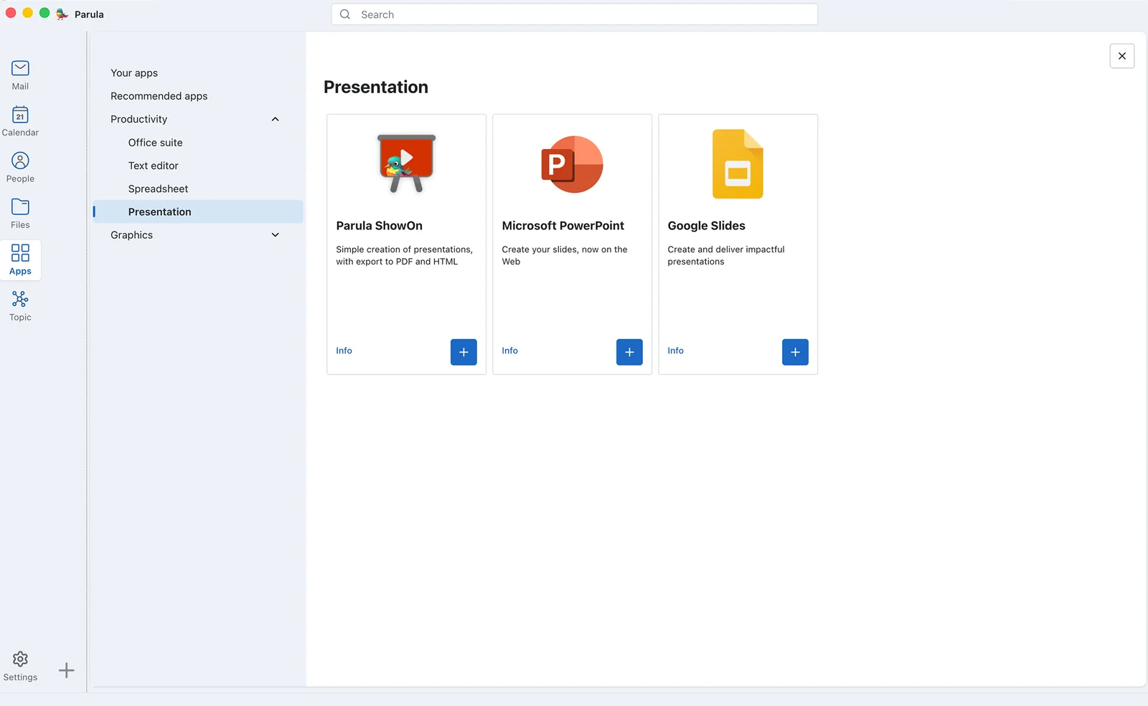Open Recommended apps list
The image size is (1148, 706).
tap(159, 96)
